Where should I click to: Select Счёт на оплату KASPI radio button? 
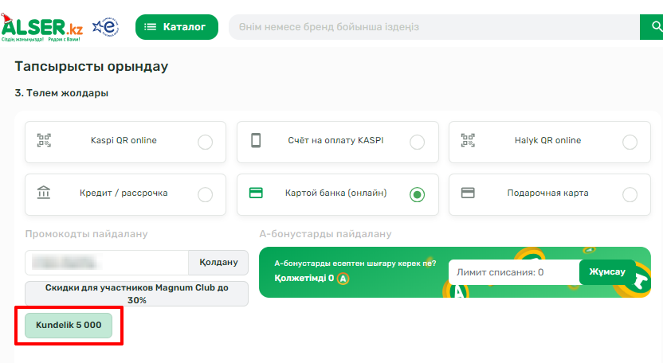coord(417,142)
